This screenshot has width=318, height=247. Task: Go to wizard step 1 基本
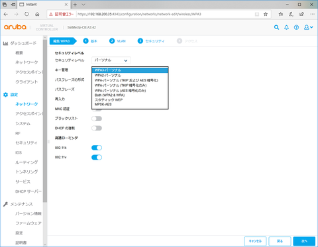(x=90, y=41)
